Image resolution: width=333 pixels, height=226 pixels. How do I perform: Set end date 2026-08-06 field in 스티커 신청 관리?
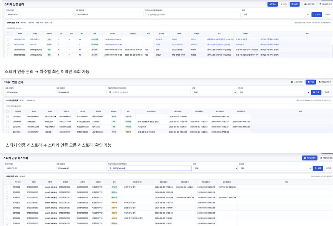click(110, 14)
